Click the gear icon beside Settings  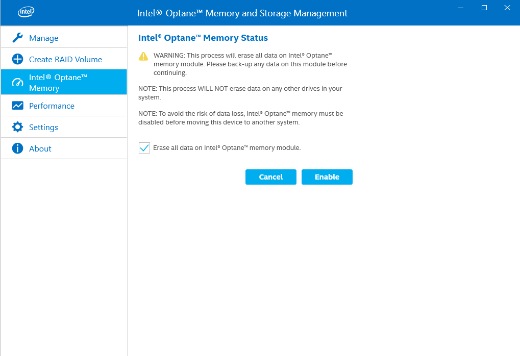coord(16,126)
